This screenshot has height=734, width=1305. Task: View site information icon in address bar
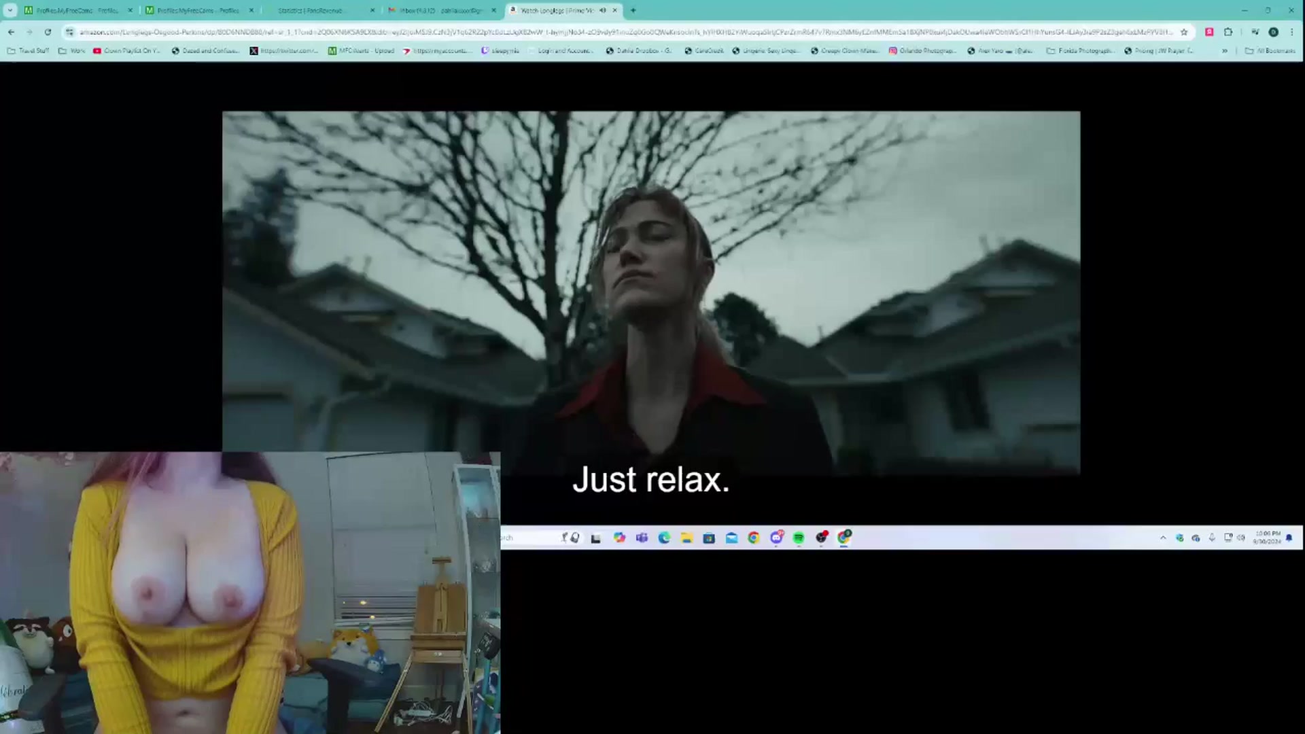coord(70,32)
